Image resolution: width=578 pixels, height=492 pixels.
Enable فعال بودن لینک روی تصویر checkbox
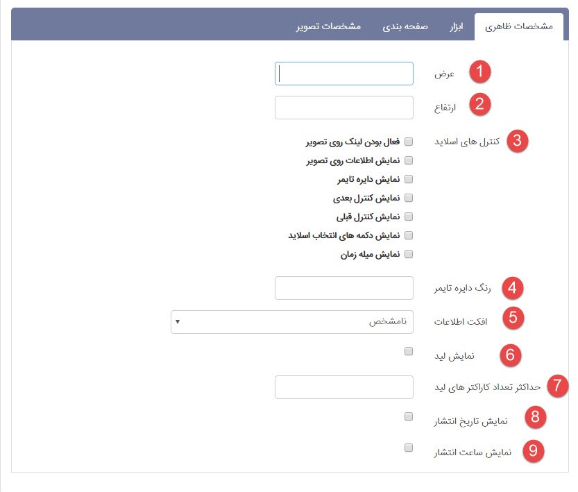(409, 142)
